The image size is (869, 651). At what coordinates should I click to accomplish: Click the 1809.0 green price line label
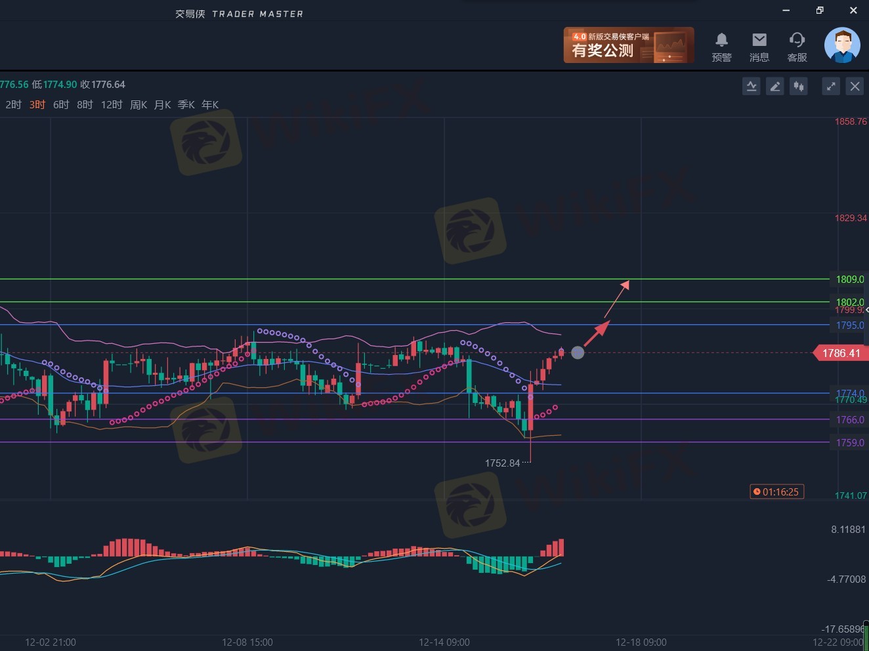849,280
